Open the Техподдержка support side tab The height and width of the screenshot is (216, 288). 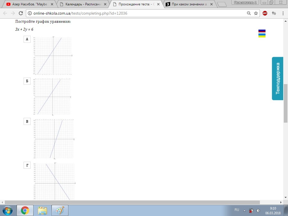pyautogui.click(x=278, y=78)
